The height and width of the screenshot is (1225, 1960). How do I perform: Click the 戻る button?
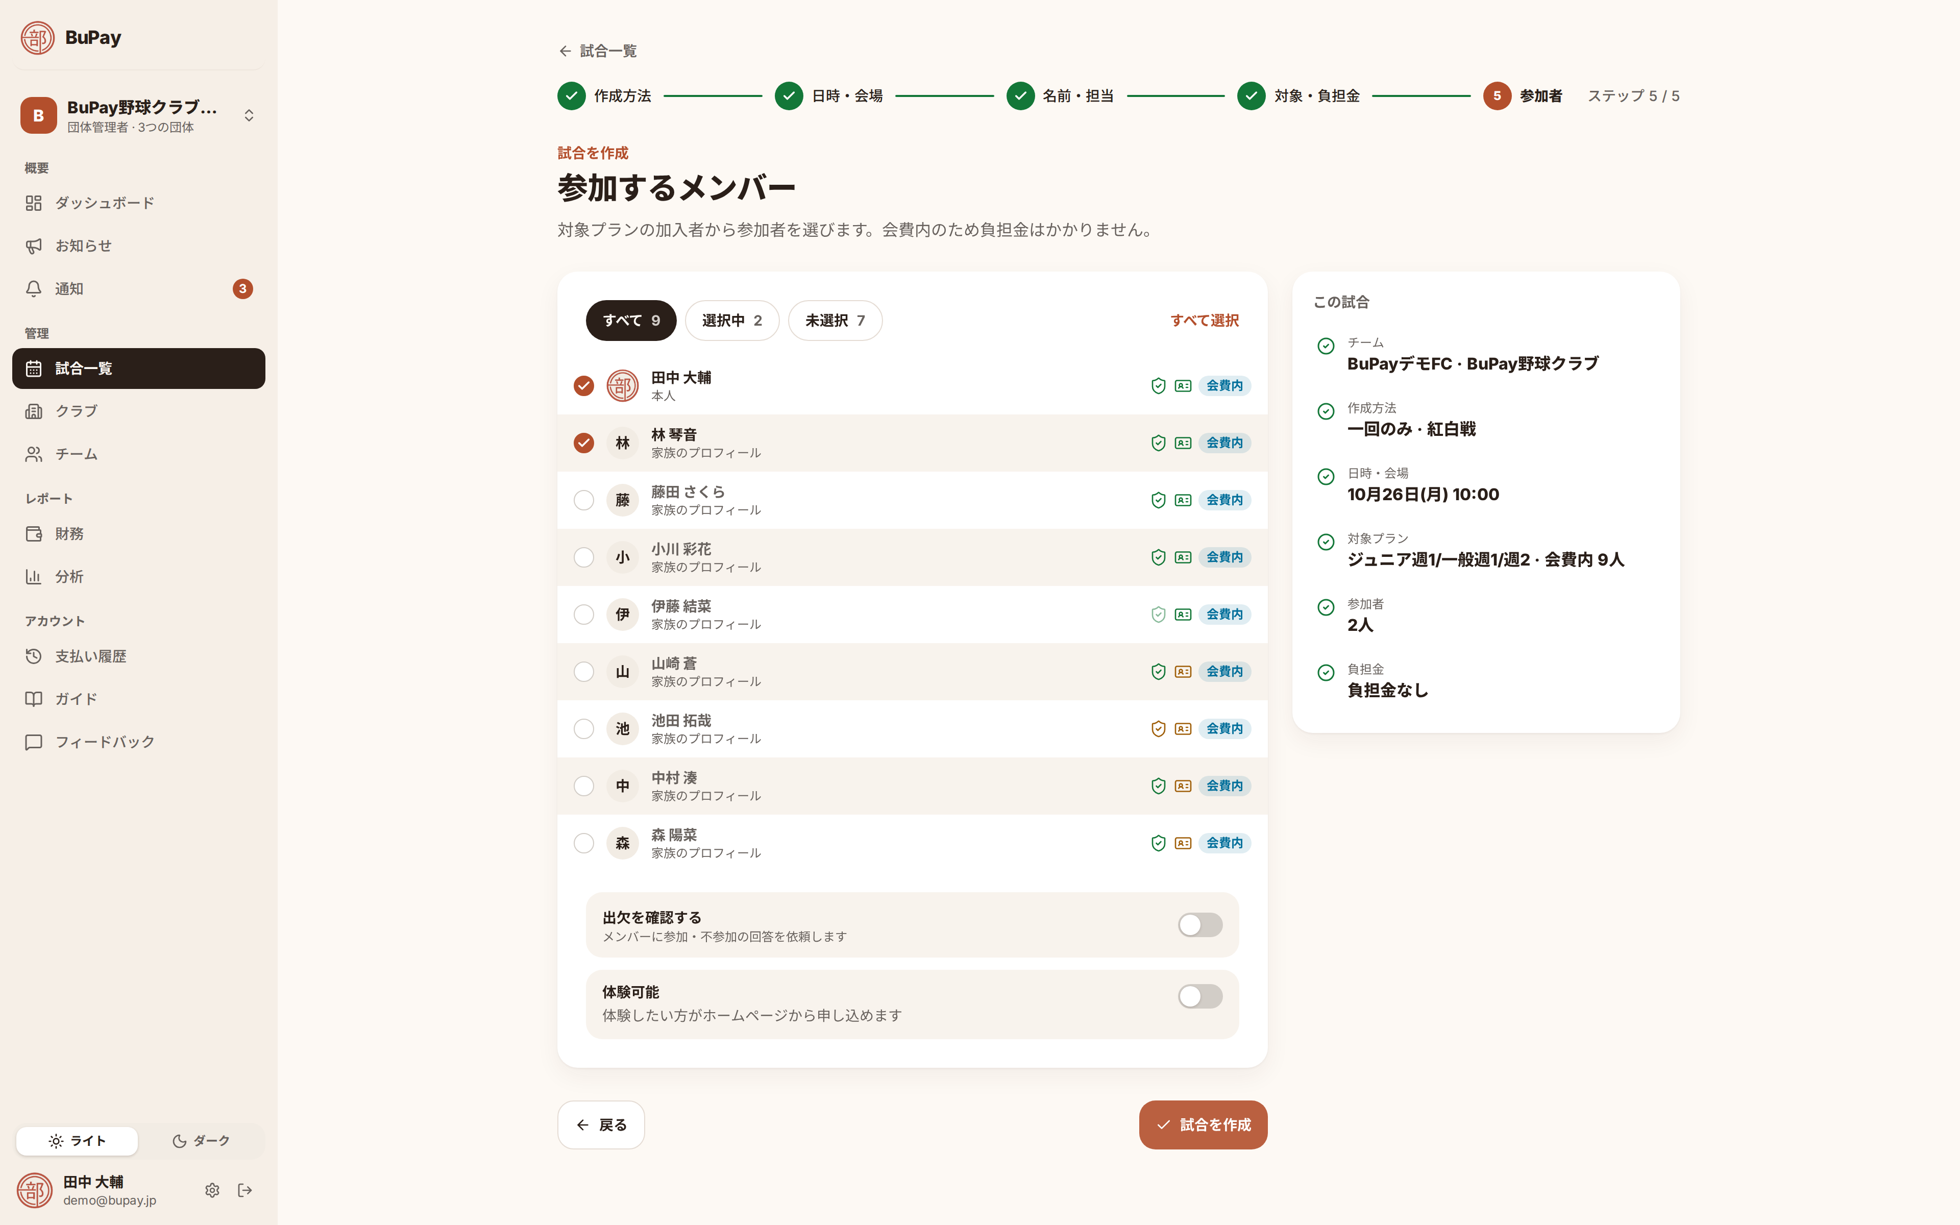coord(601,1124)
